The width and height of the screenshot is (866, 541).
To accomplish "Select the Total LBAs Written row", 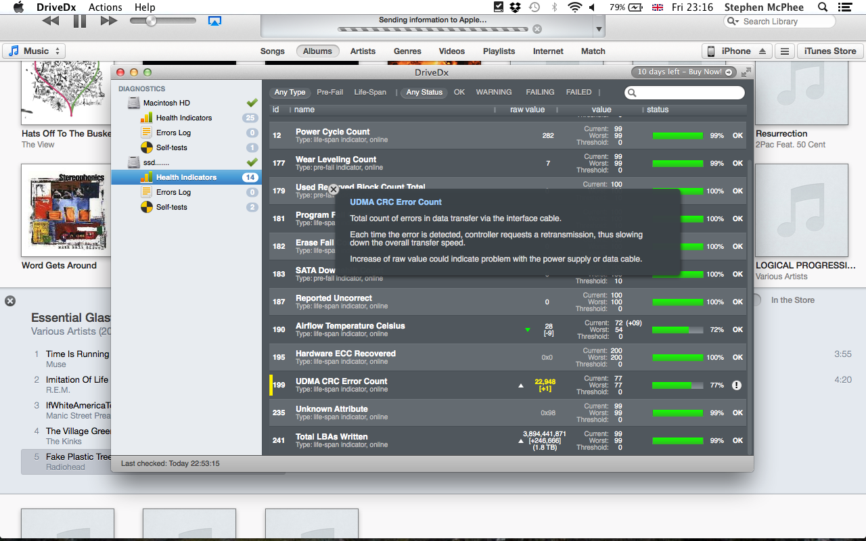I will (507, 440).
